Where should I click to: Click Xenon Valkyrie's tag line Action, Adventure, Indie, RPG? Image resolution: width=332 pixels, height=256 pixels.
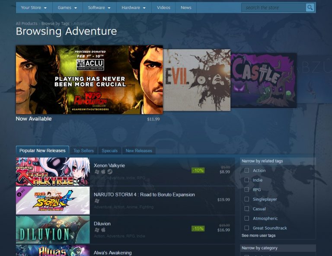point(119,178)
